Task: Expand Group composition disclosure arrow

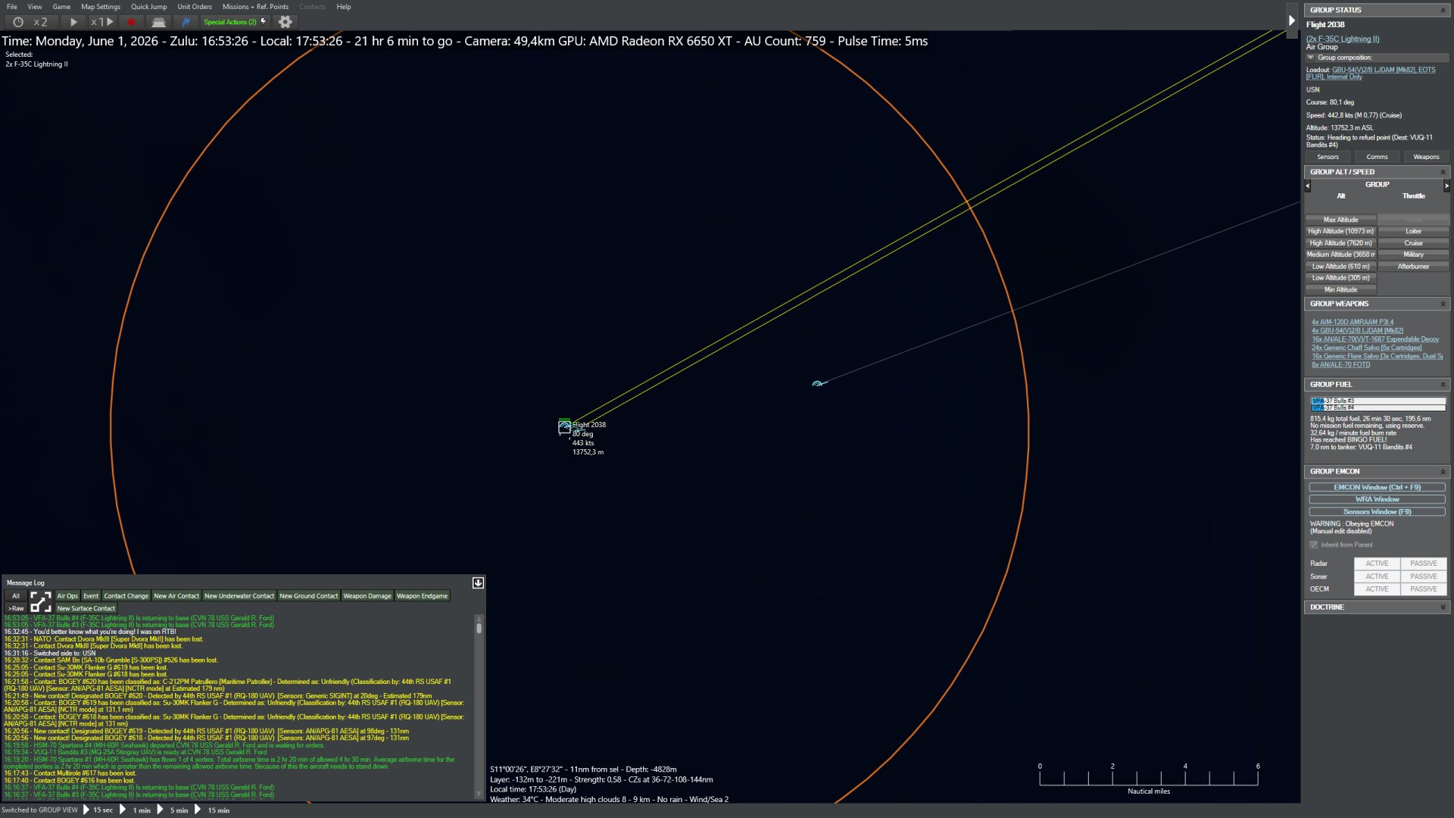Action: pyautogui.click(x=1311, y=58)
